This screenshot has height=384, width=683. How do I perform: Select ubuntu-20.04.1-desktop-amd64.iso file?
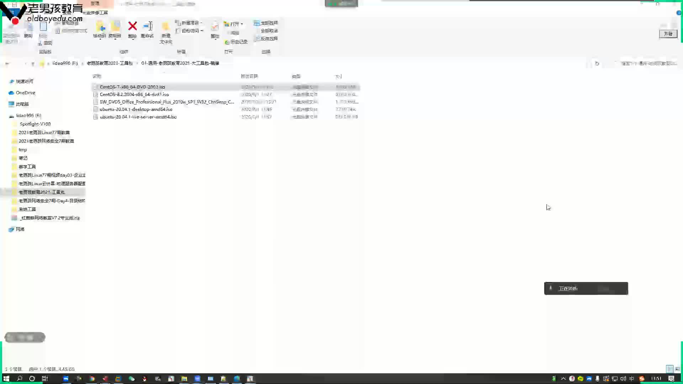[226, 110]
